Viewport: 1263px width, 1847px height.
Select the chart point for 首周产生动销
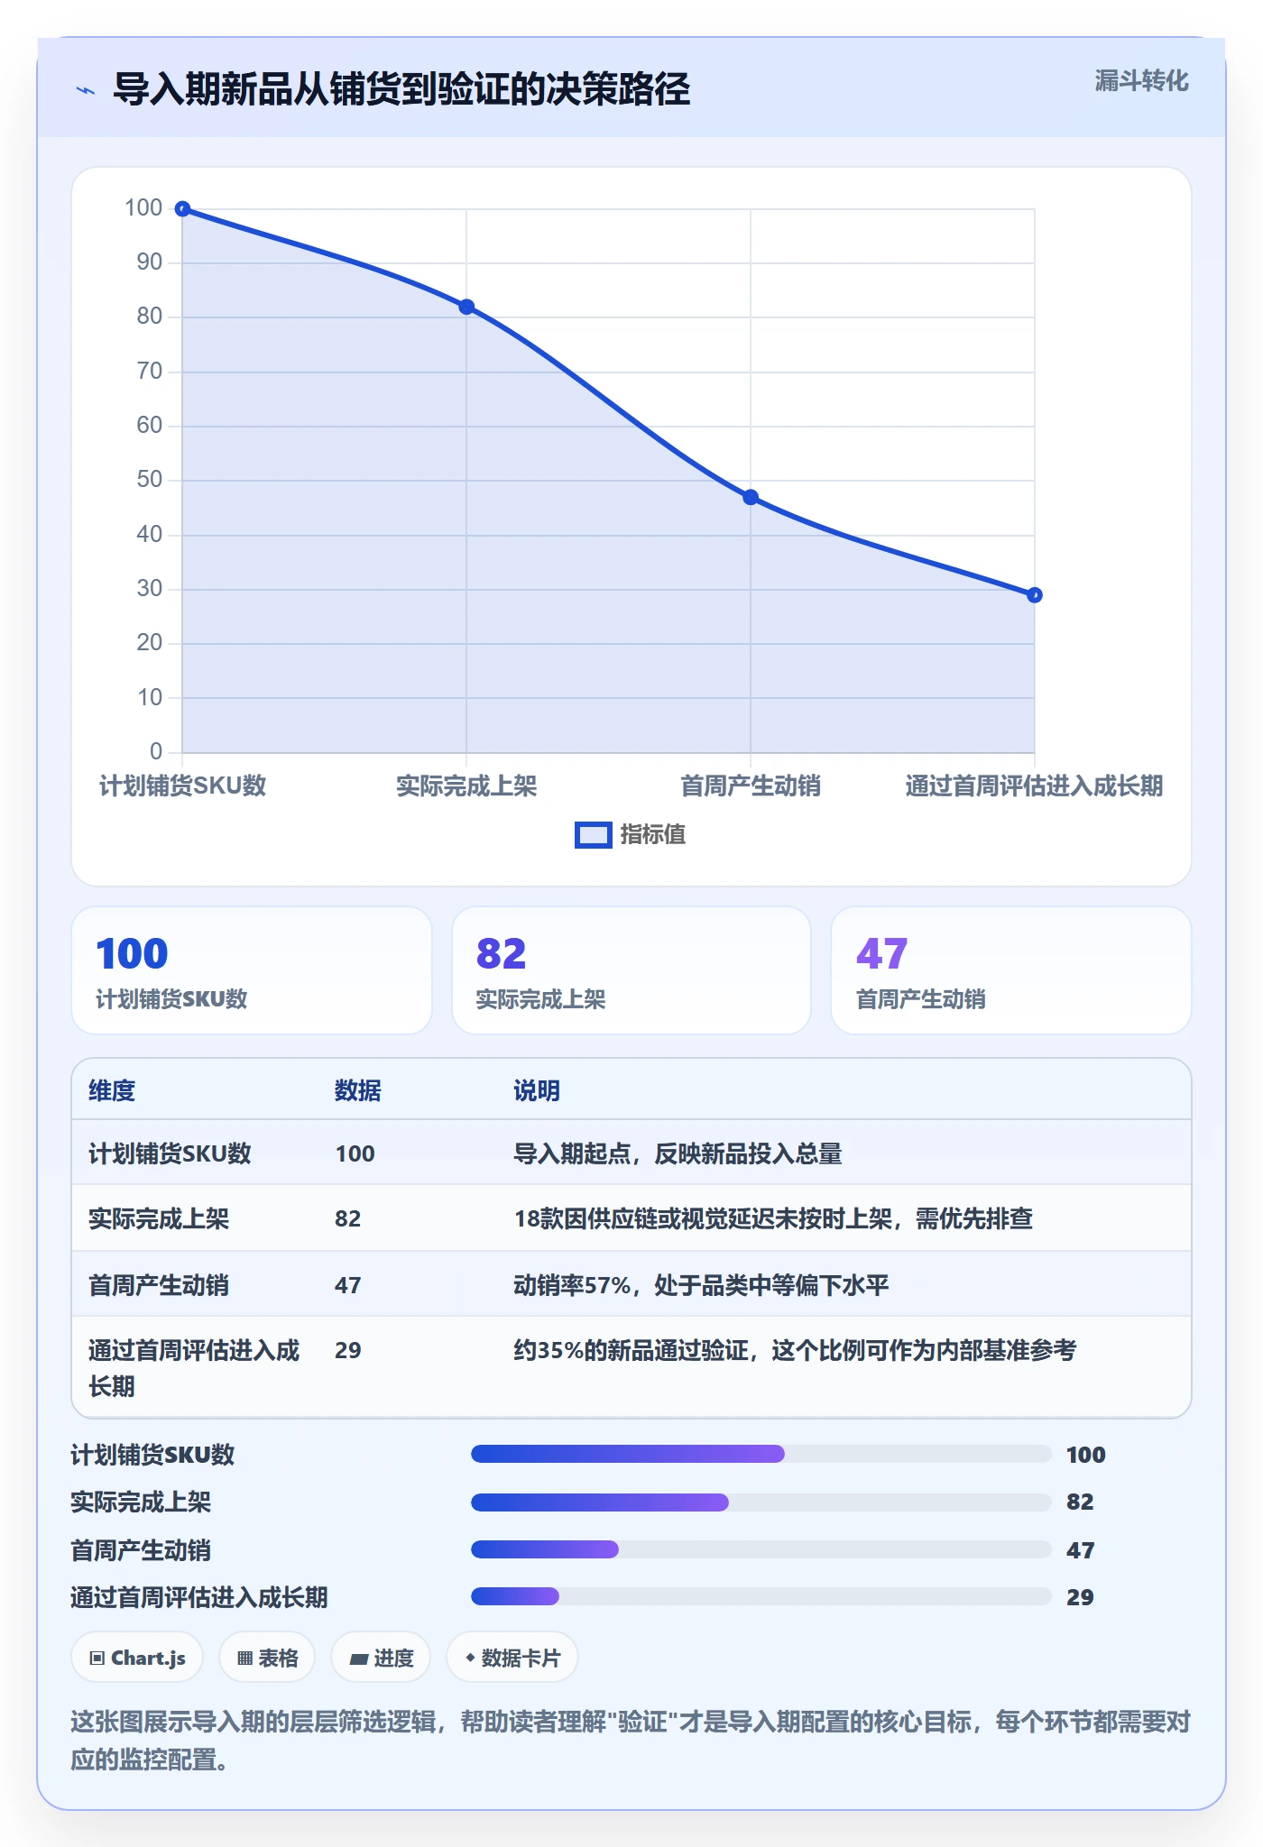[x=751, y=497]
